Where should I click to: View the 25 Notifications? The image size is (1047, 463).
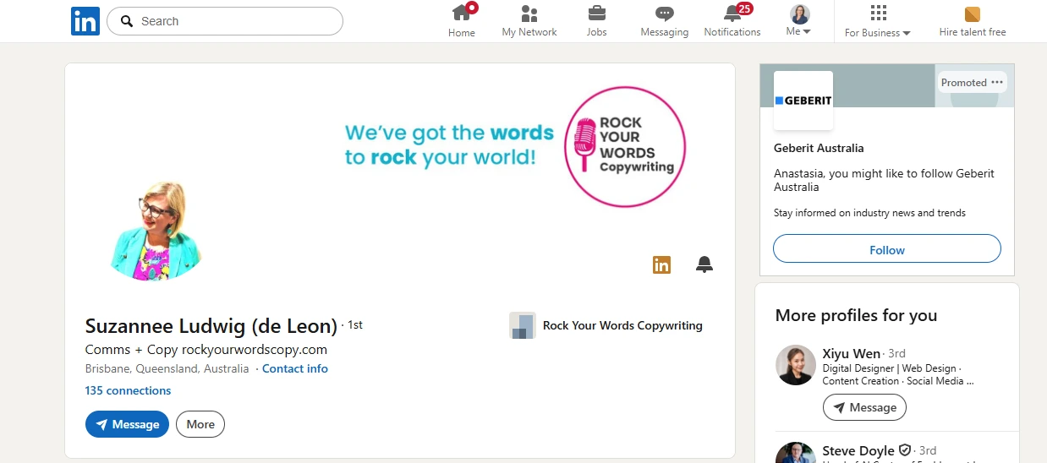(x=732, y=21)
